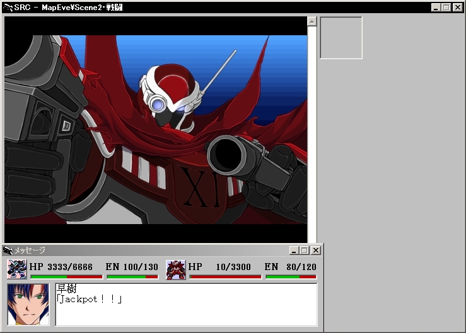
Task: Click the SRC application icon in the main title bar
Action: point(8,7)
